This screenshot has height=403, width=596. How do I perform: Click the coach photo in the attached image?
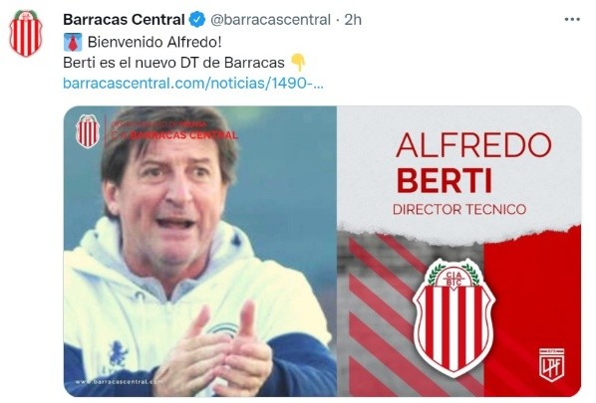click(x=200, y=251)
